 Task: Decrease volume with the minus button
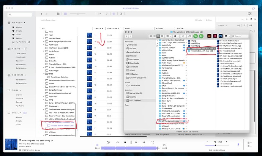tap(207, 142)
